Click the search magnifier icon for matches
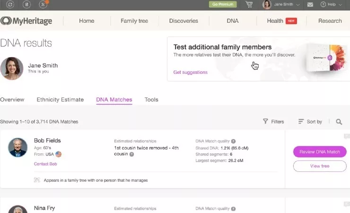This screenshot has width=350, height=213. click(x=339, y=122)
